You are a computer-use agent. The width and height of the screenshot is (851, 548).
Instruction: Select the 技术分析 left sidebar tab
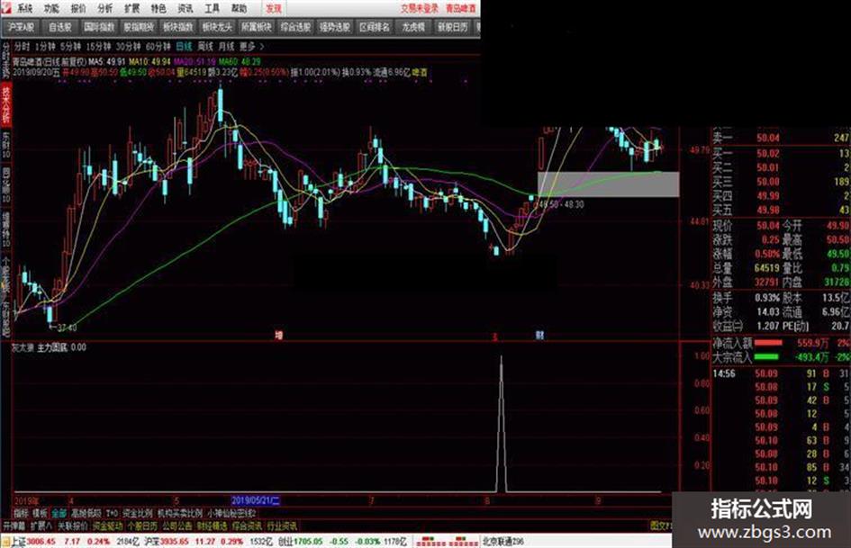tap(6, 103)
